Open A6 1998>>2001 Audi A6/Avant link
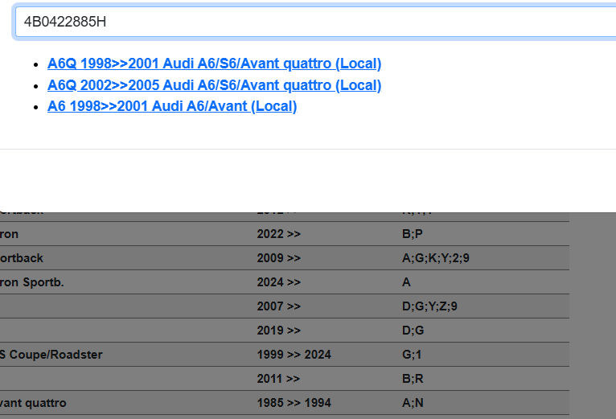 [172, 106]
